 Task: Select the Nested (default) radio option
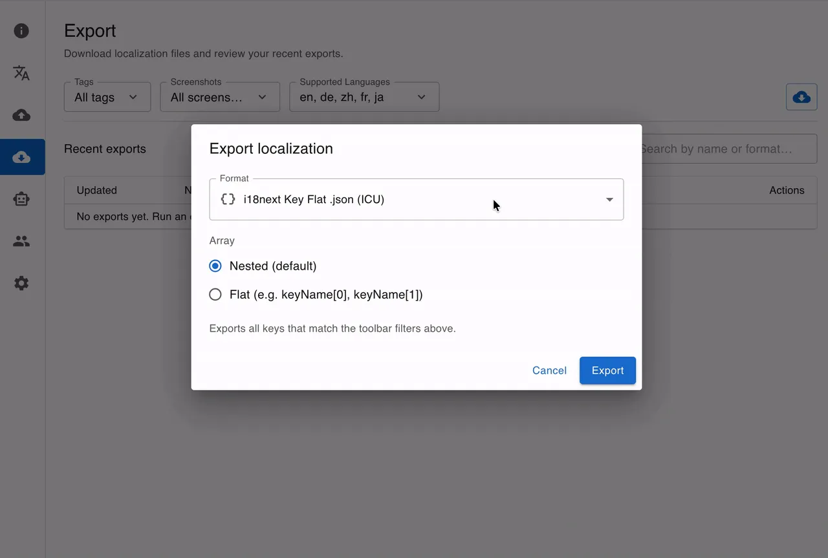tap(215, 266)
